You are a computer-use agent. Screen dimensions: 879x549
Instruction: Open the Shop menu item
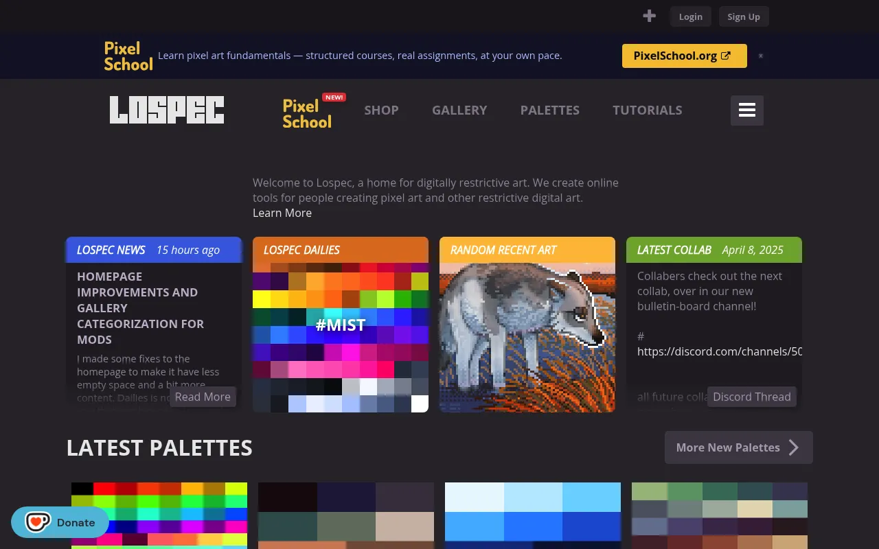tap(381, 110)
